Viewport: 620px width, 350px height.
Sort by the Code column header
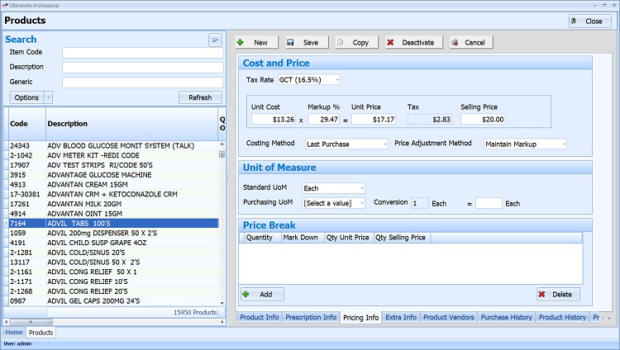(x=27, y=124)
